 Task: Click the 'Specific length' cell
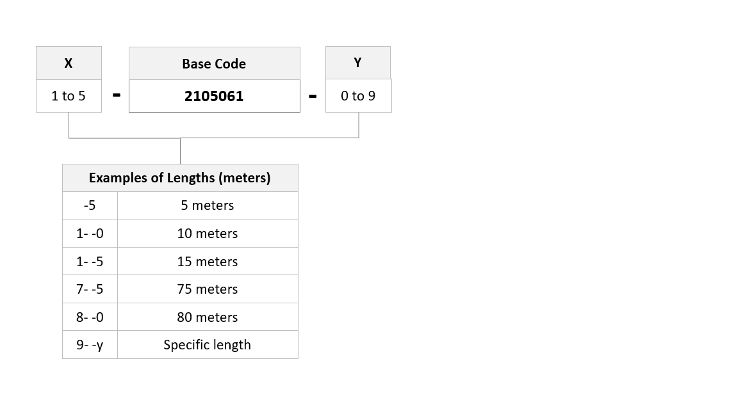pyautogui.click(x=208, y=344)
